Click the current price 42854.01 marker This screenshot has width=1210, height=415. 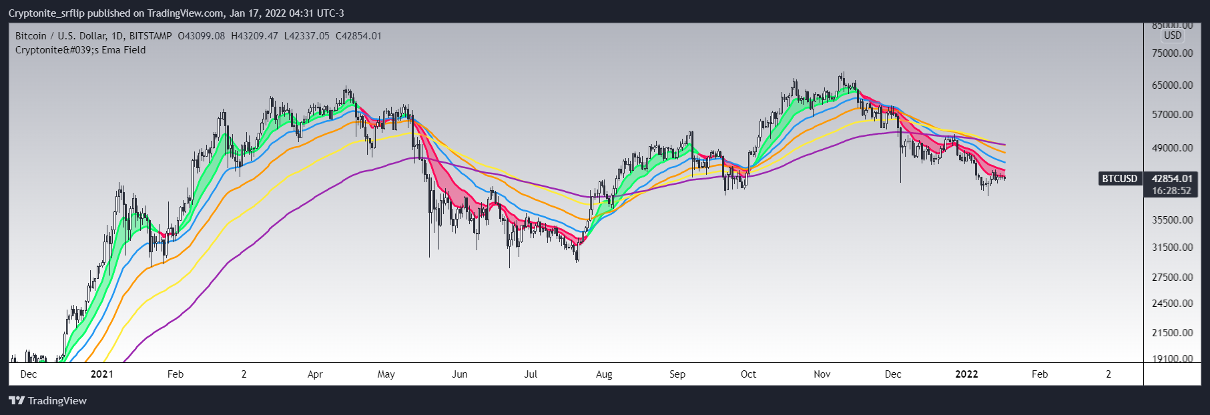coord(1172,179)
